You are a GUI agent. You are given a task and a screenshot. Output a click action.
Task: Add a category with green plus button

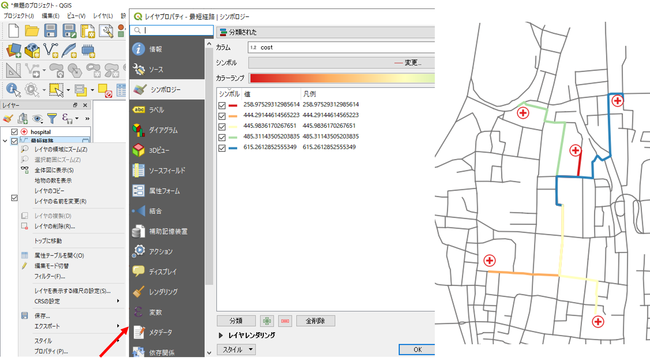point(267,321)
